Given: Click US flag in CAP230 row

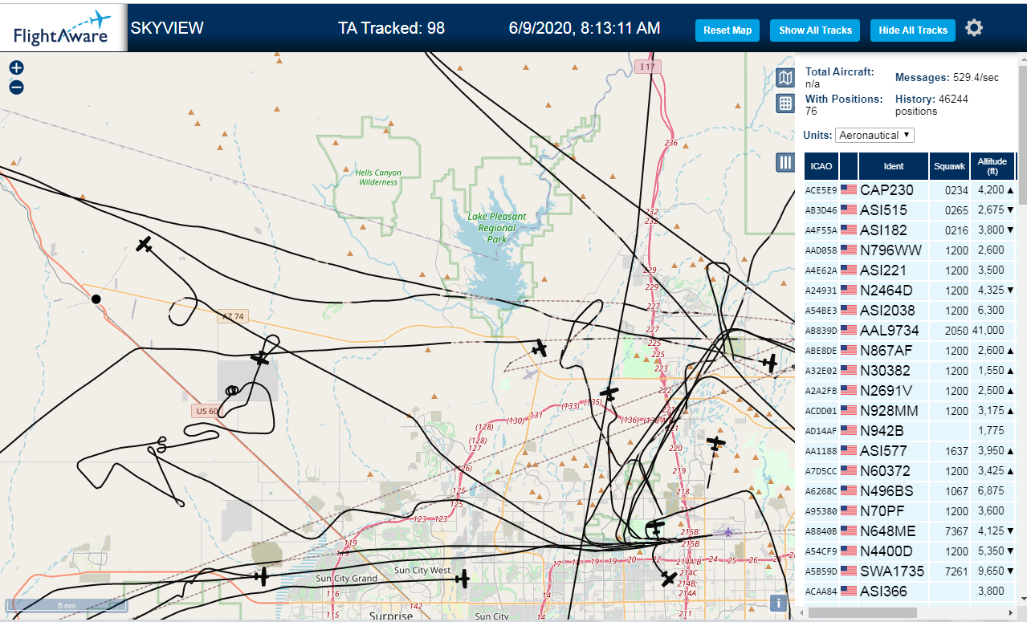Looking at the screenshot, I should click(849, 190).
